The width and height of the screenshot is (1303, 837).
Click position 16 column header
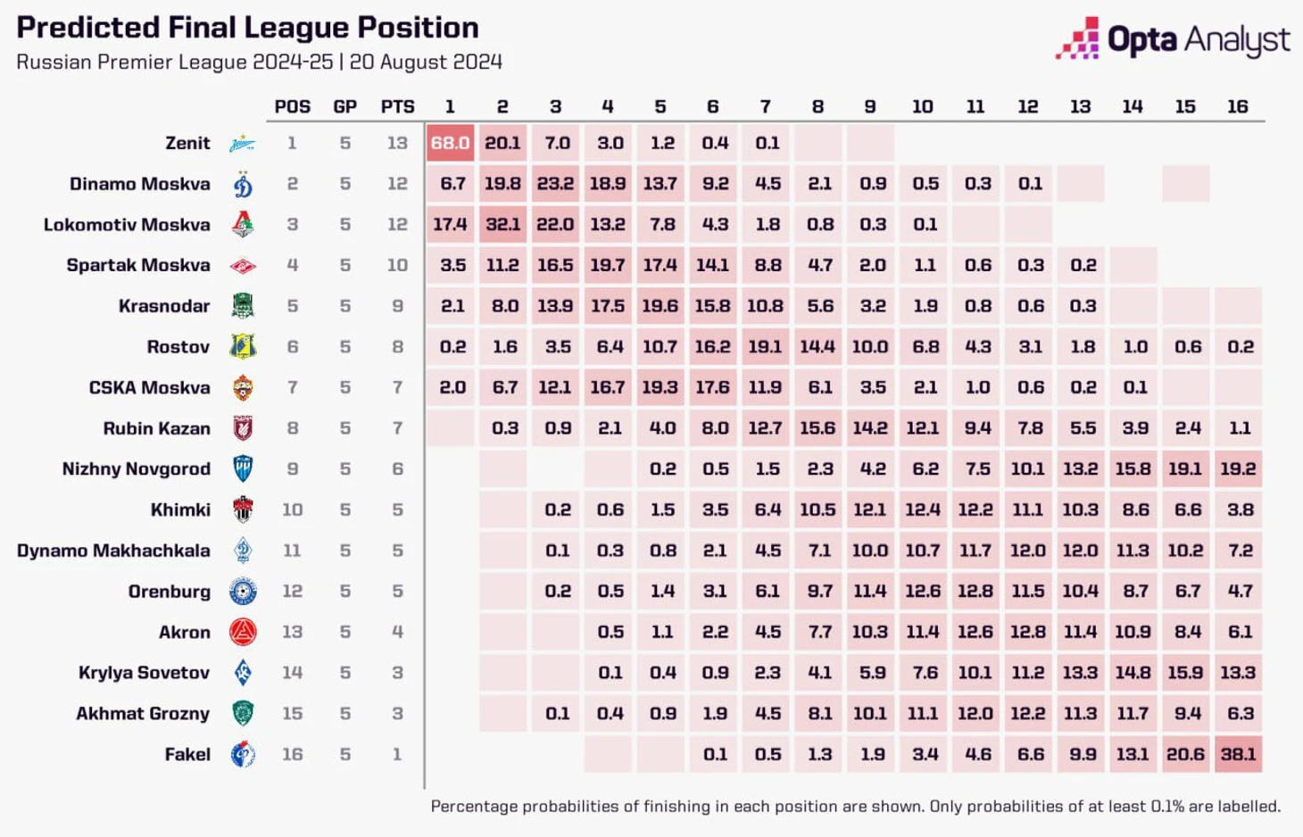tap(1237, 107)
